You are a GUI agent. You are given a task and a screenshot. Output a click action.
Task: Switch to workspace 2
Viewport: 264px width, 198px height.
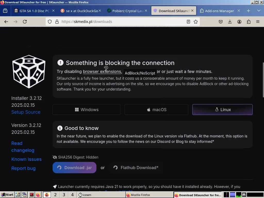(x=55, y=195)
